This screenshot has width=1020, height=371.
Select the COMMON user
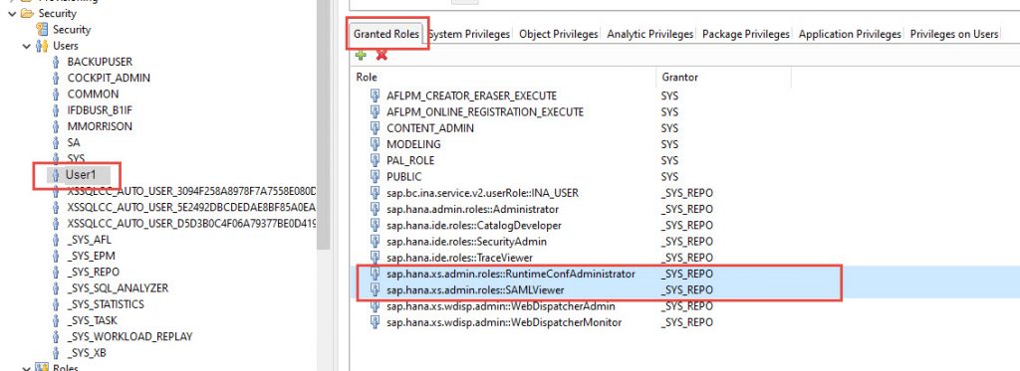93,94
